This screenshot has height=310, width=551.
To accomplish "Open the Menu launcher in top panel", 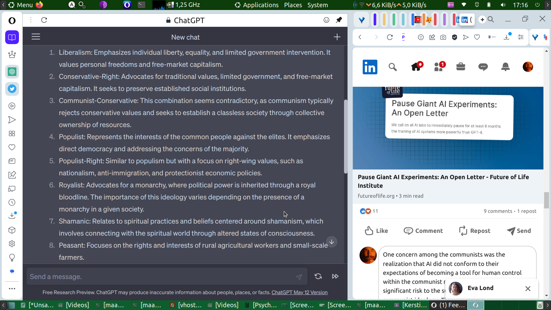I will [x=21, y=5].
